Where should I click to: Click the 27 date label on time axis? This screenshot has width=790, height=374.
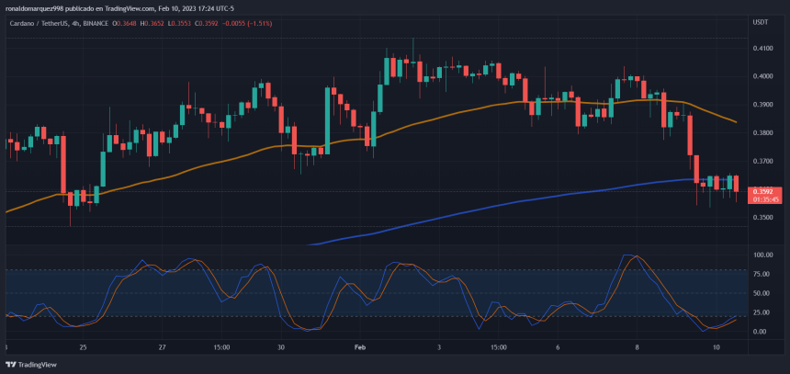click(162, 347)
